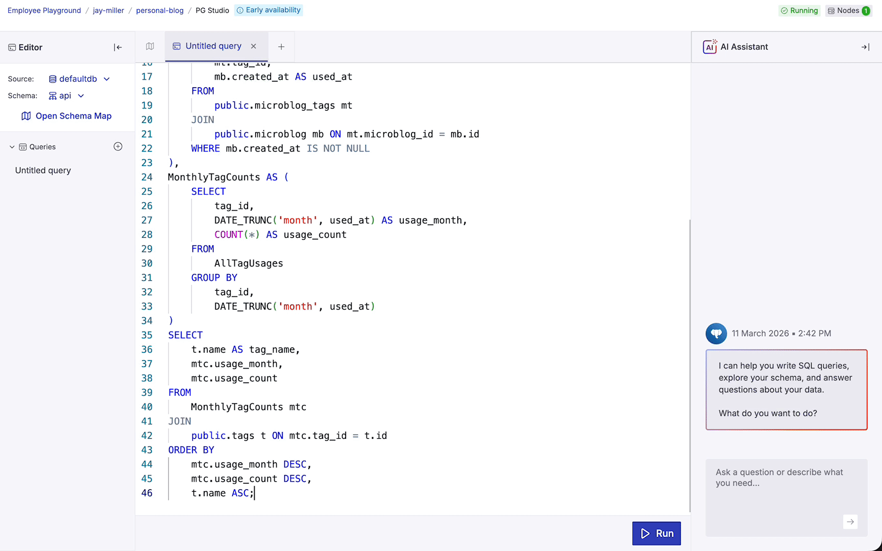Click 'COUNT(*) AS usage_count' line
Image resolution: width=882 pixels, height=551 pixels.
(x=280, y=235)
